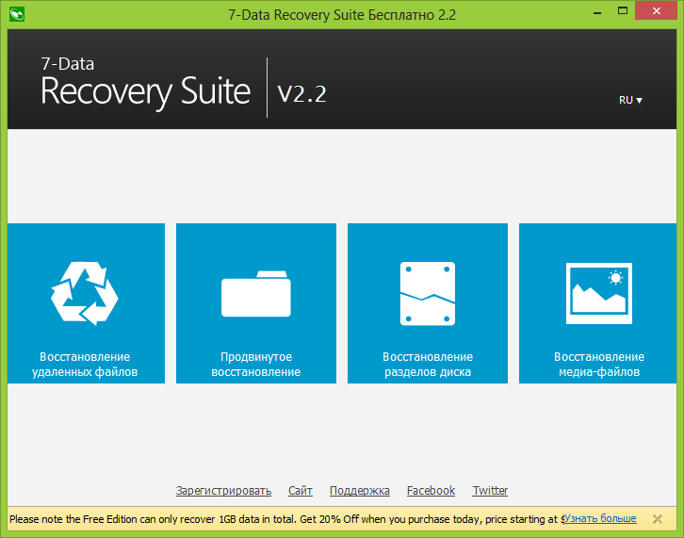
Task: Click the recycle arrows icon for deleted files
Action: click(85, 293)
